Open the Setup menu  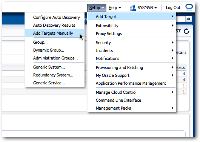click(97, 8)
